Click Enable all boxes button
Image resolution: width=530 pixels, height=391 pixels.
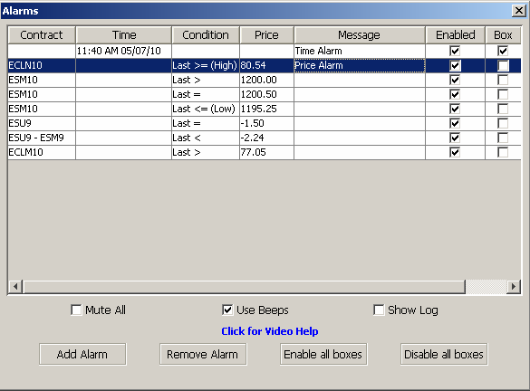click(x=323, y=354)
